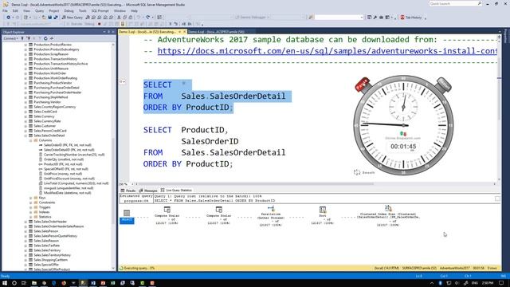Image resolution: width=510 pixels, height=287 pixels.
Task: Select the Sales.CreditCard table
Action: point(45,112)
